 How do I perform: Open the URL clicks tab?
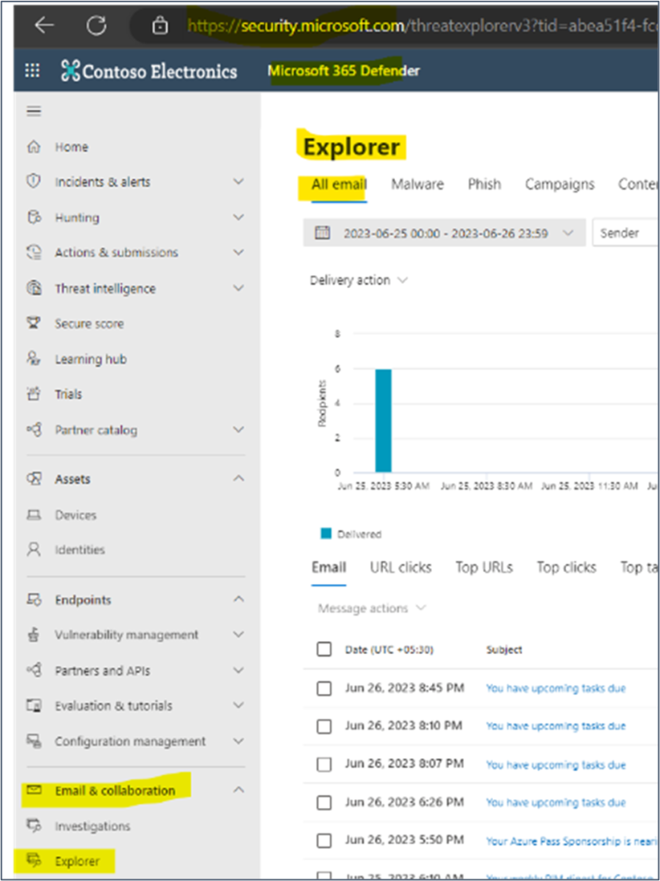point(400,567)
